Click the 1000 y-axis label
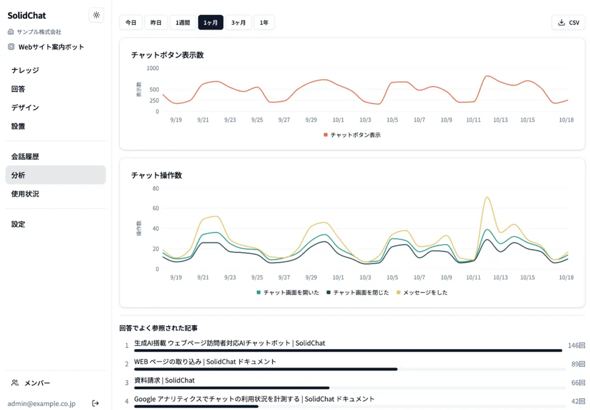590x410 pixels. pos(153,68)
